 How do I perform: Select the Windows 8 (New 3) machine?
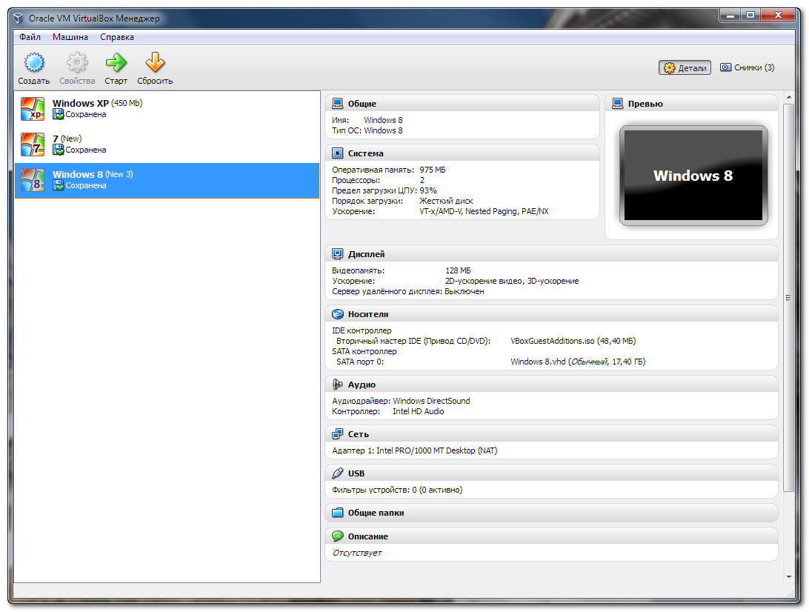click(167, 181)
